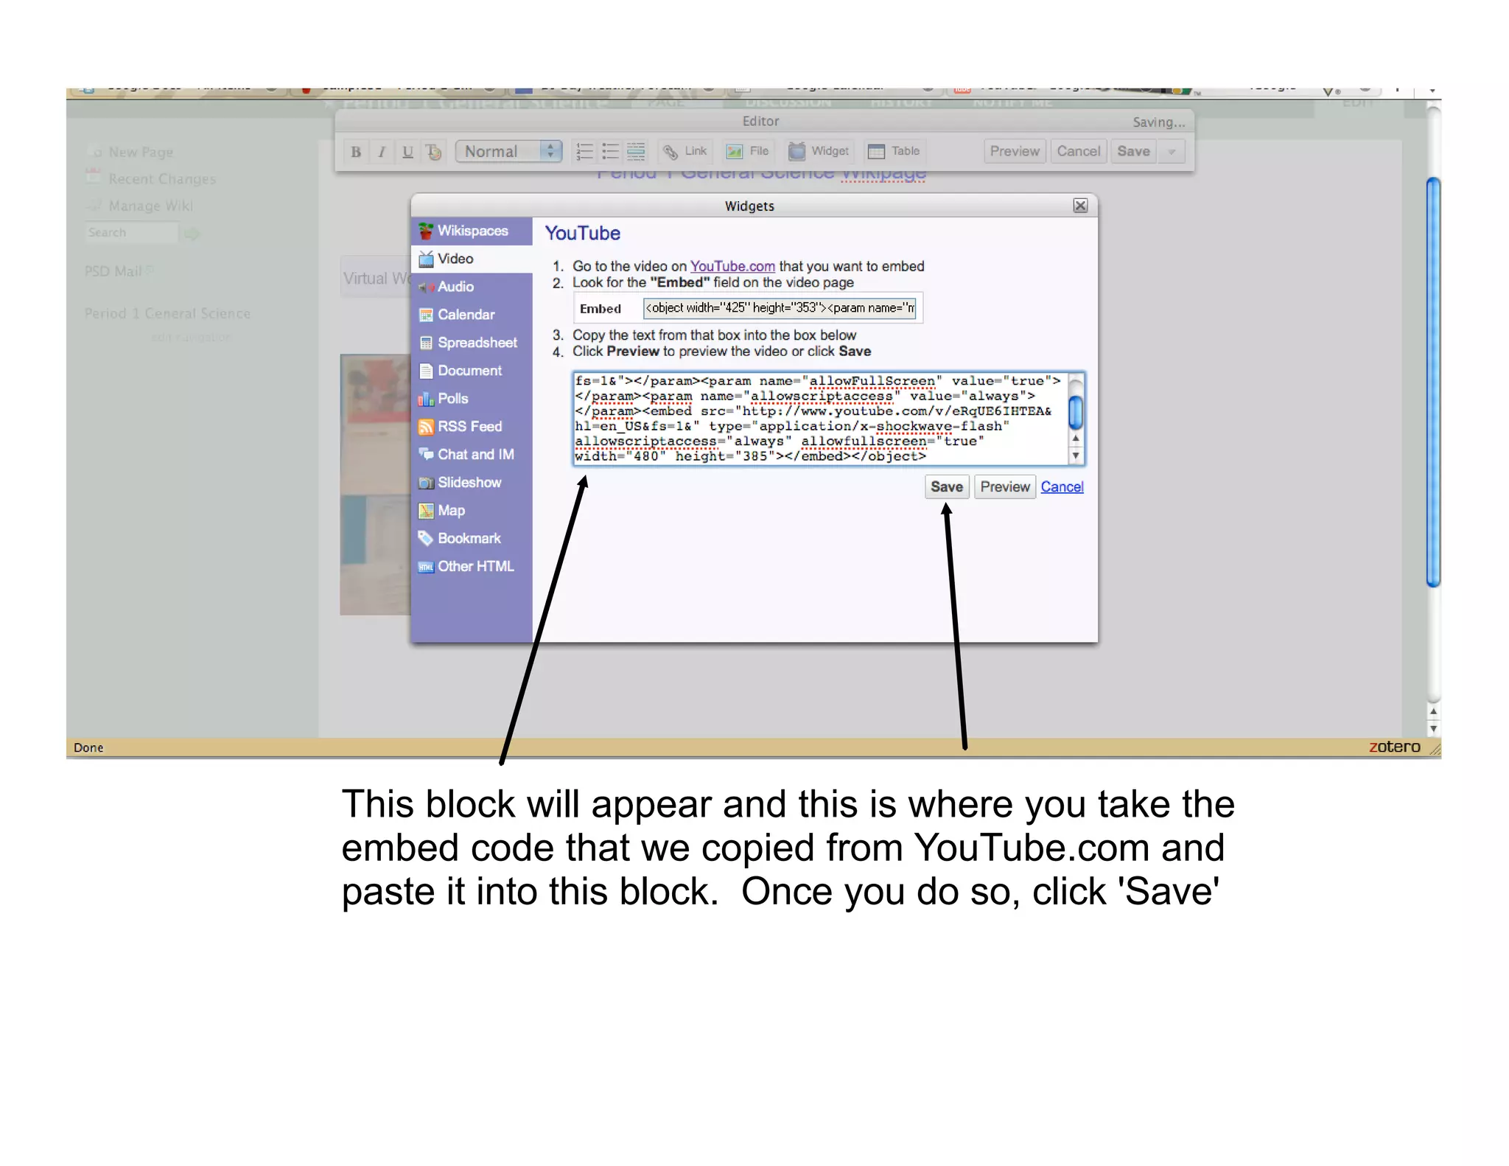Screen dimensions: 1509x1166
Task: Click the embed text area scrollbar thumb
Action: coord(1076,412)
